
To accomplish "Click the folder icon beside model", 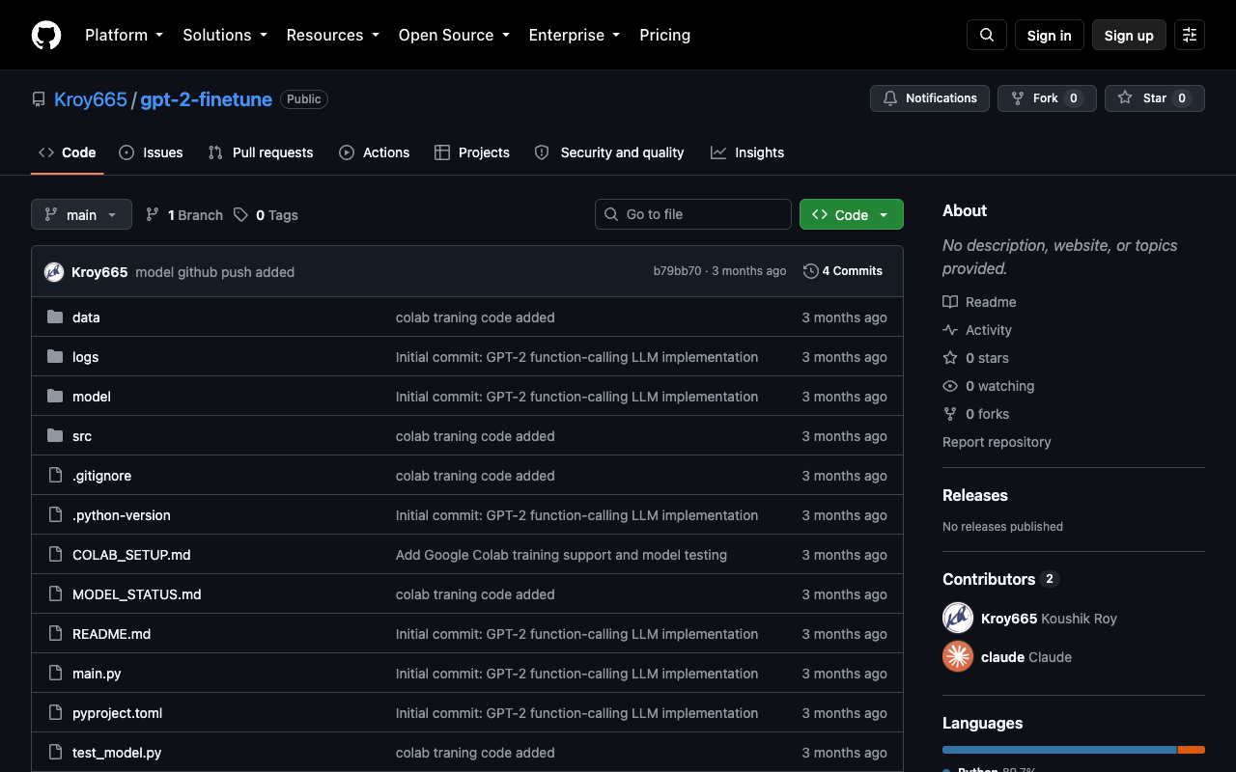I will (55, 397).
